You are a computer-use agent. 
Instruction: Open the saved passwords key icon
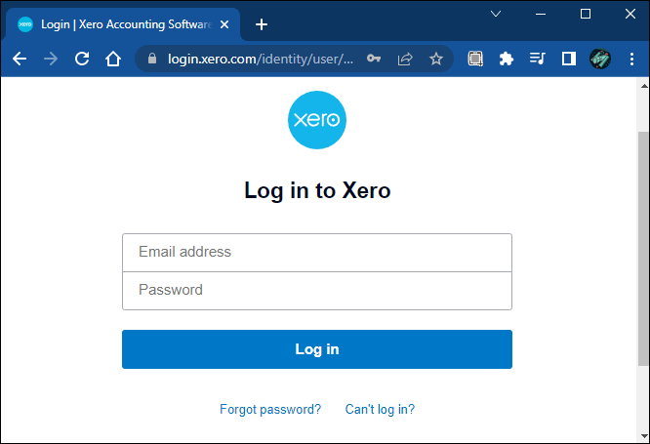point(374,59)
